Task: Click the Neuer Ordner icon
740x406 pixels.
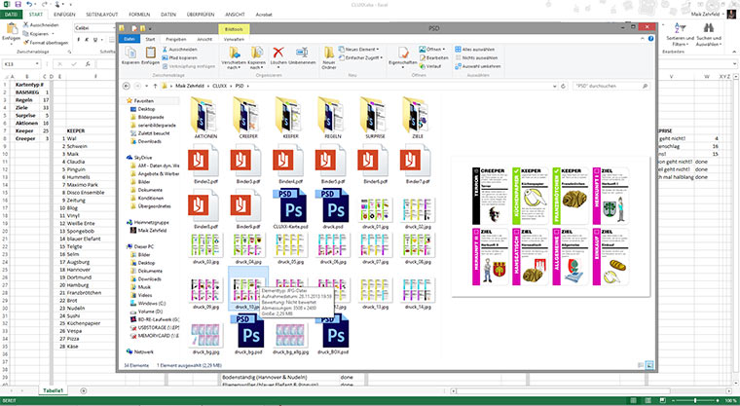Action: [329, 53]
